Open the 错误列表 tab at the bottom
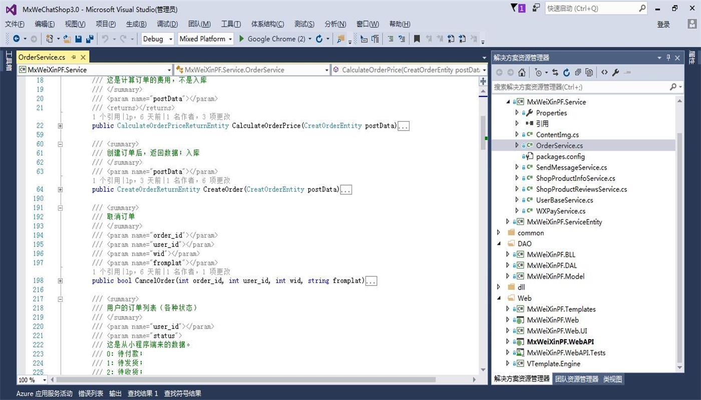The width and height of the screenshot is (701, 400). pyautogui.click(x=91, y=393)
